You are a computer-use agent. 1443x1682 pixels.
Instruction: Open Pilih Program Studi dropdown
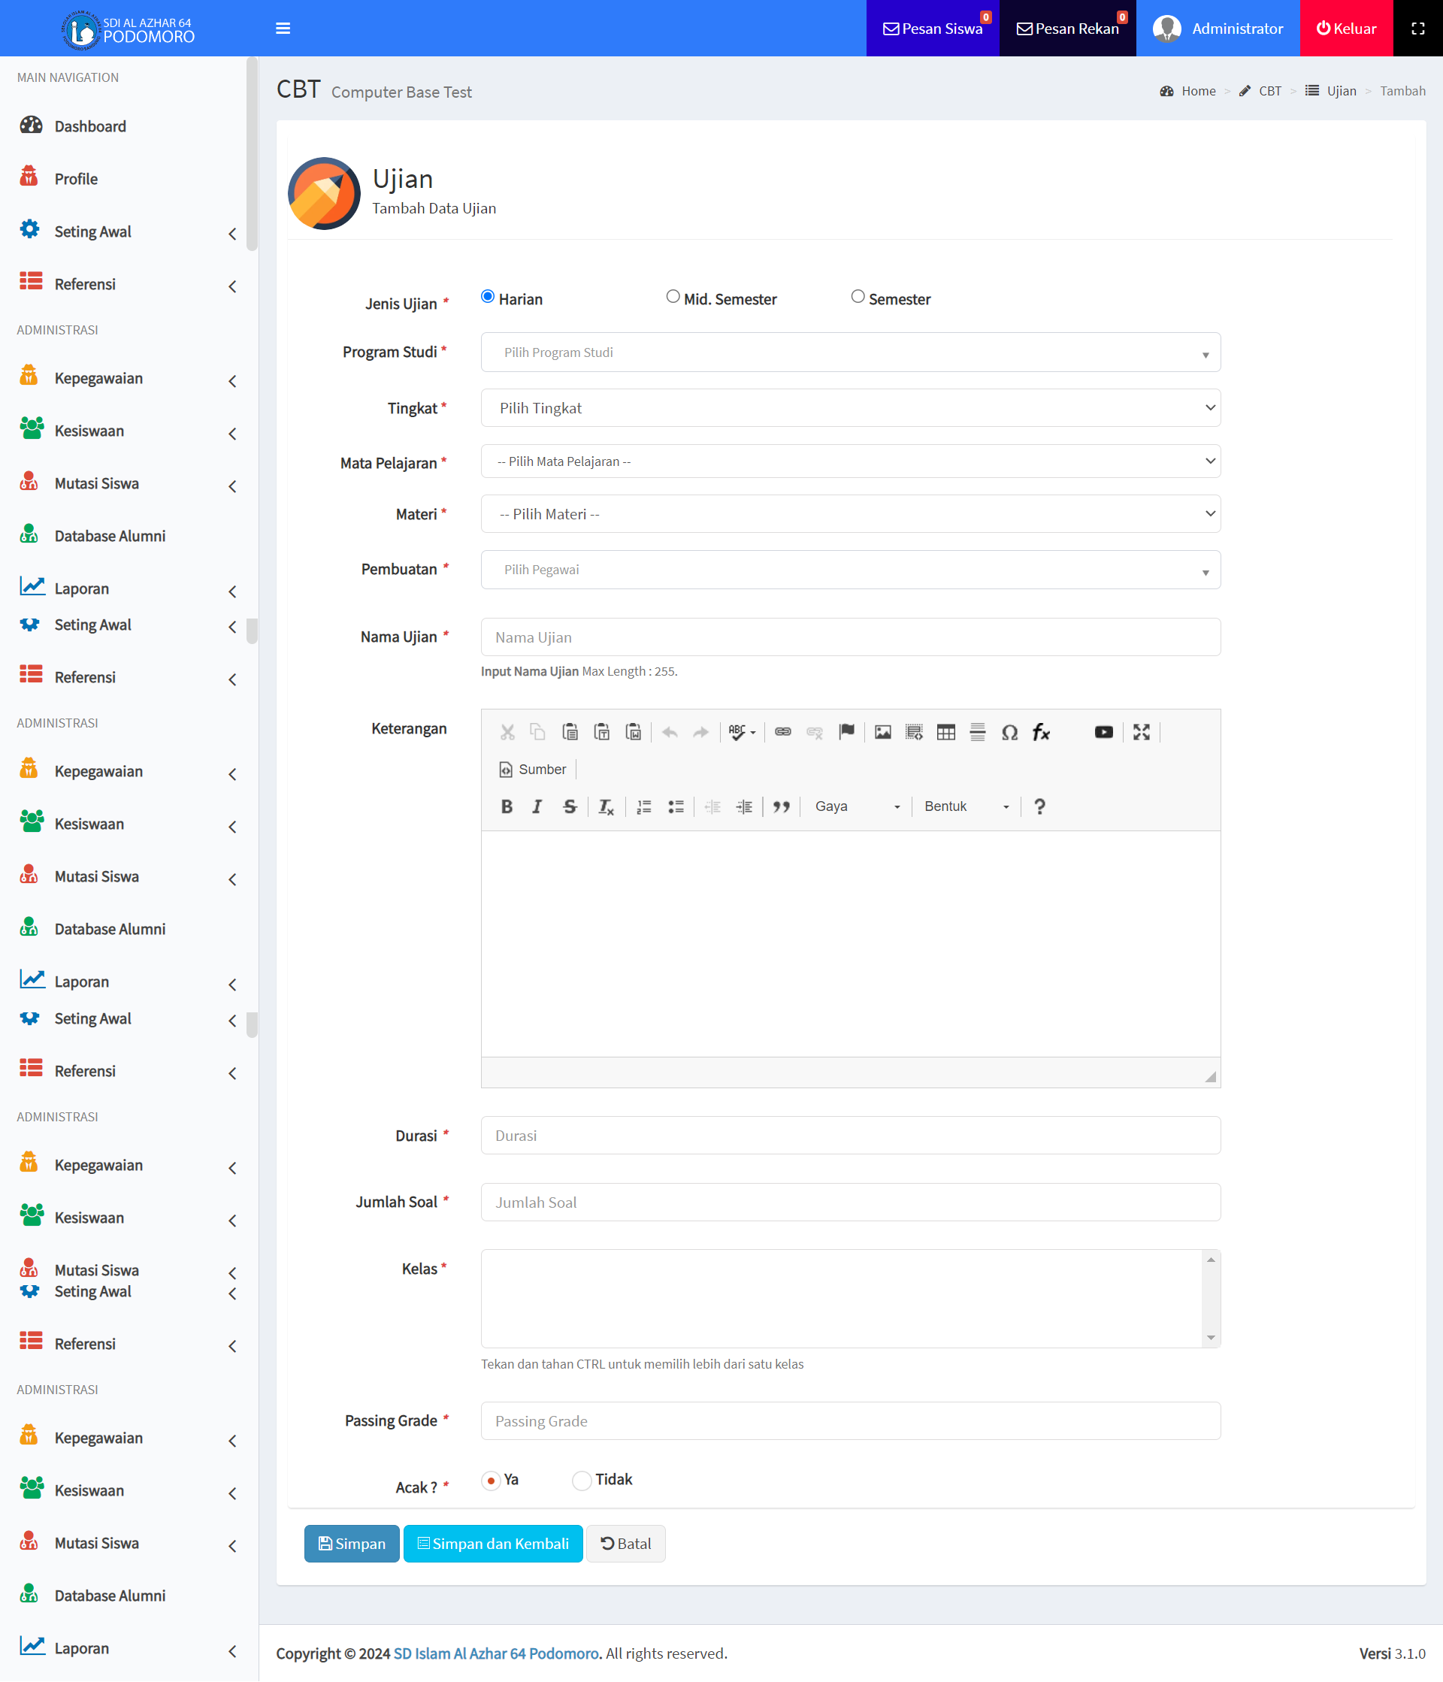click(x=850, y=352)
